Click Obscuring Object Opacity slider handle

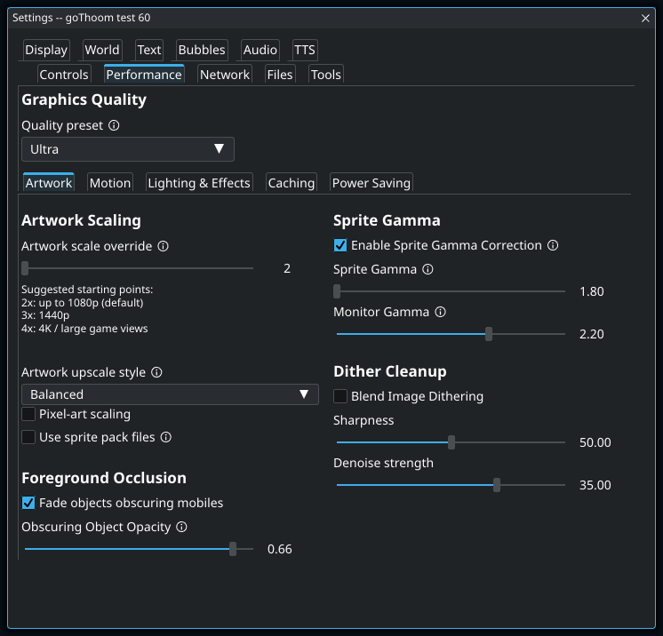(x=233, y=549)
